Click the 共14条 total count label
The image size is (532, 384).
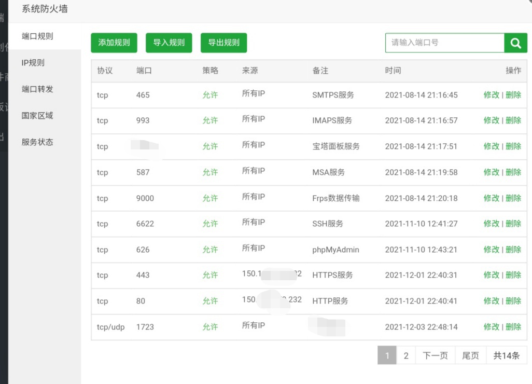[507, 355]
